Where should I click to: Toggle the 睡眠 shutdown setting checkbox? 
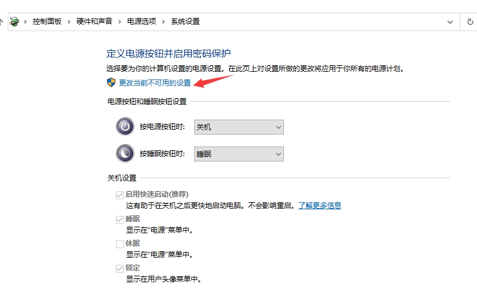click(x=120, y=219)
